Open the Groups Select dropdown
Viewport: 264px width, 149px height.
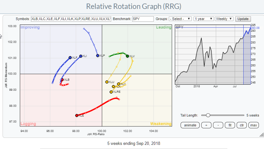pyautogui.click(x=180, y=19)
